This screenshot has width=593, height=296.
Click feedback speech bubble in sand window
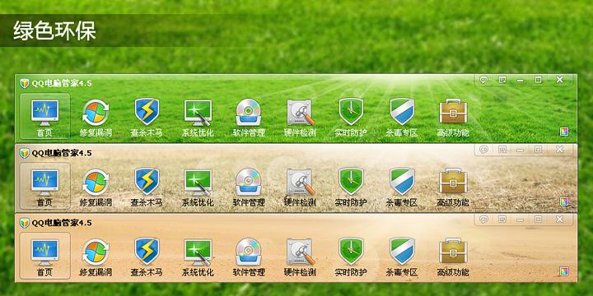(483, 220)
